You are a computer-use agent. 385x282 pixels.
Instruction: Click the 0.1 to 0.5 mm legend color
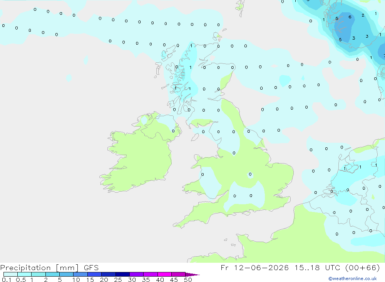pos(10,274)
